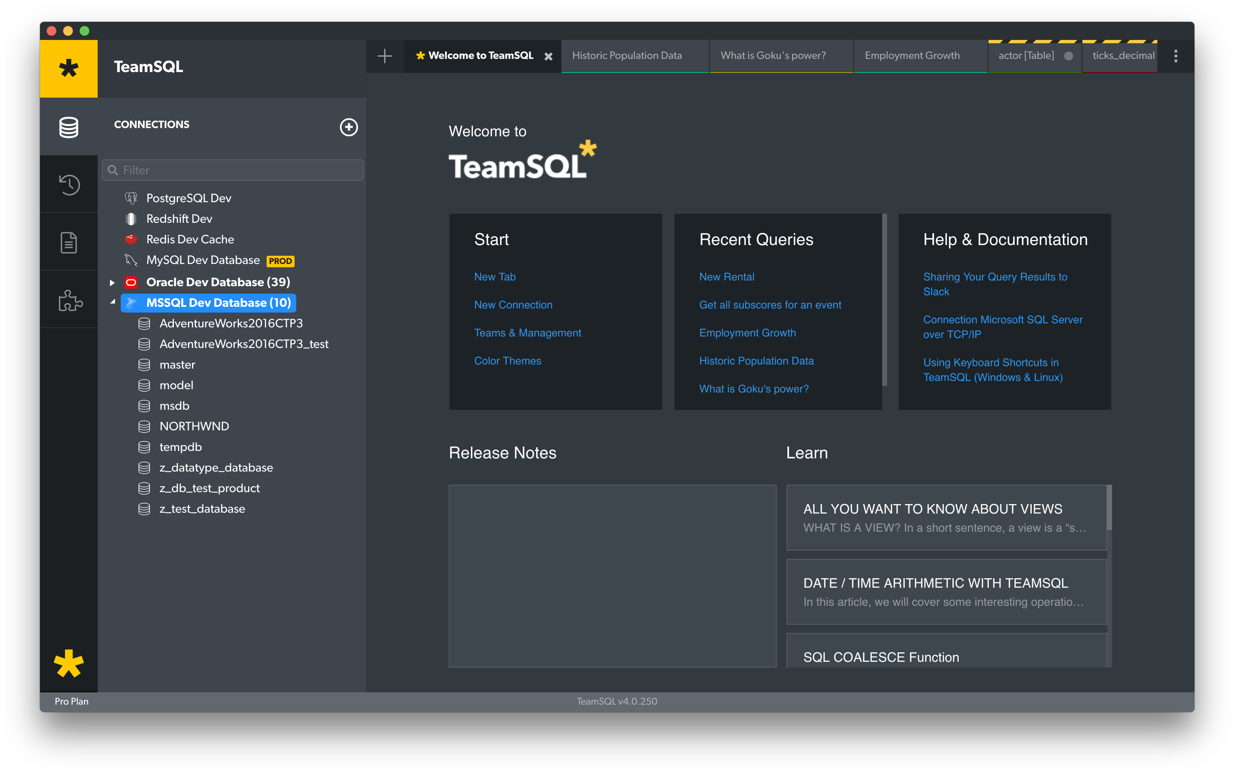Close the Welcome to TeamSQL tab
1234x773 pixels.
(548, 56)
